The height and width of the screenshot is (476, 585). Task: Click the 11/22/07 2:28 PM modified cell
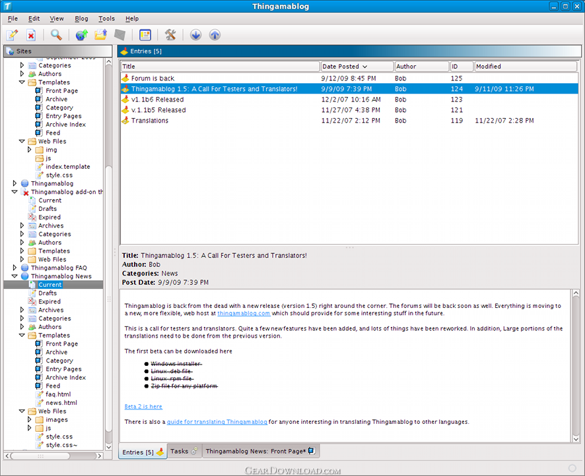(504, 121)
